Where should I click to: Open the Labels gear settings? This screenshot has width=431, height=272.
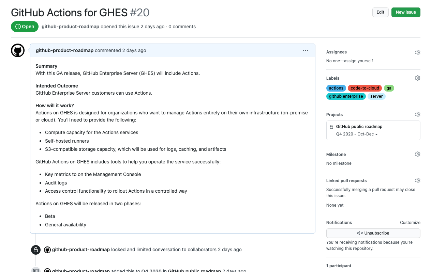coord(417,78)
